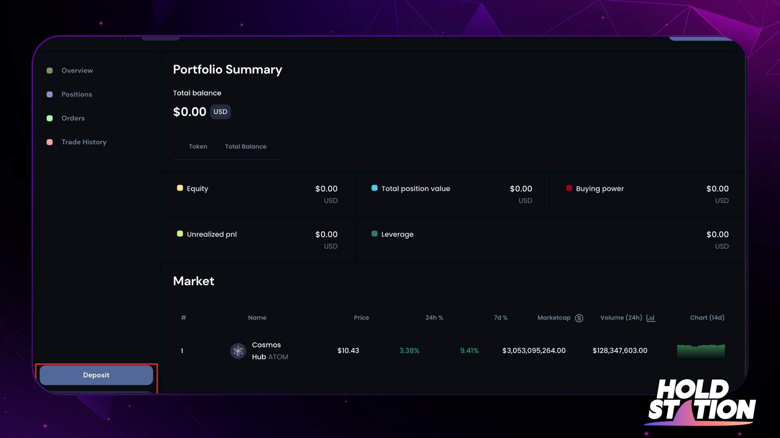This screenshot has width=780, height=438.
Task: Click the 9.41% 7d change value
Action: pyautogui.click(x=469, y=351)
